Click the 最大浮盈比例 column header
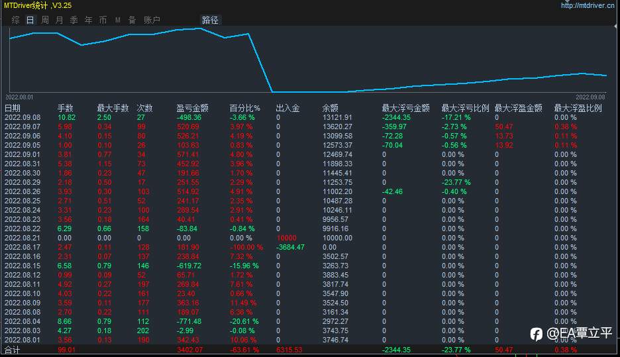Screen dimensions: 620x357 578,108
